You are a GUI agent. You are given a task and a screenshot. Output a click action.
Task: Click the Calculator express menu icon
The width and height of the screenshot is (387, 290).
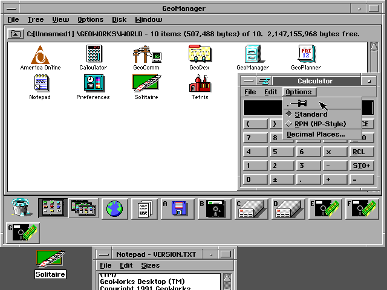(264, 81)
